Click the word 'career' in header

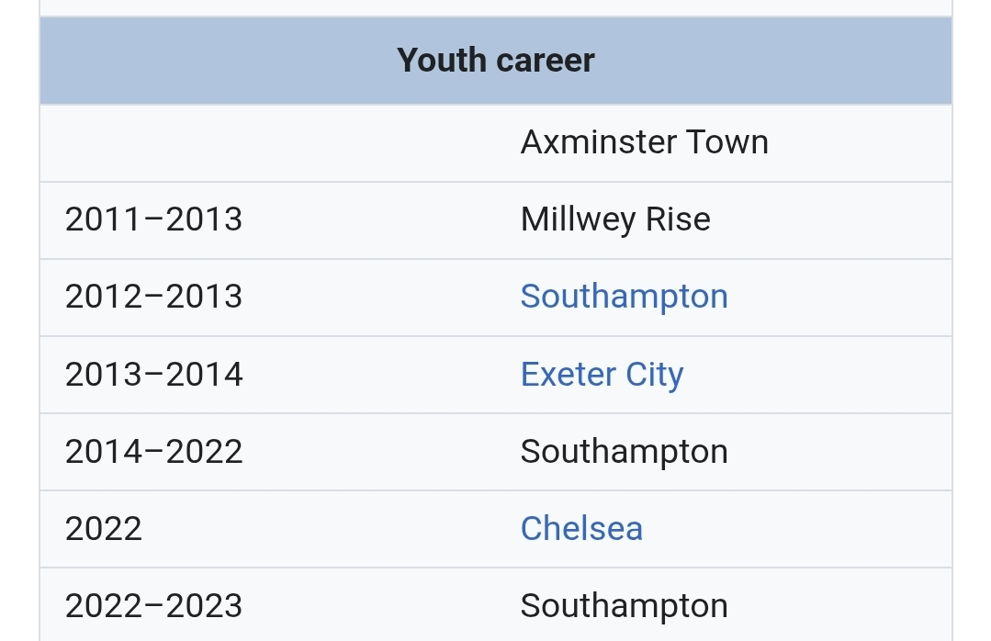[x=546, y=61]
